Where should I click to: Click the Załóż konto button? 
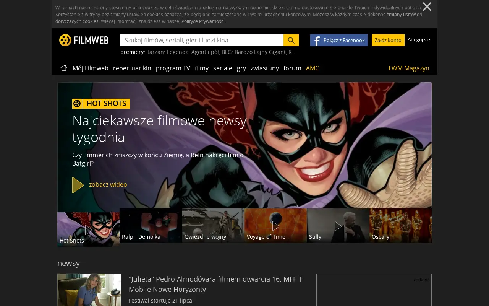(x=388, y=40)
